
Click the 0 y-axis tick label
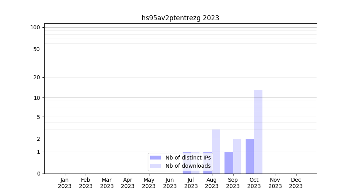click(x=38, y=174)
